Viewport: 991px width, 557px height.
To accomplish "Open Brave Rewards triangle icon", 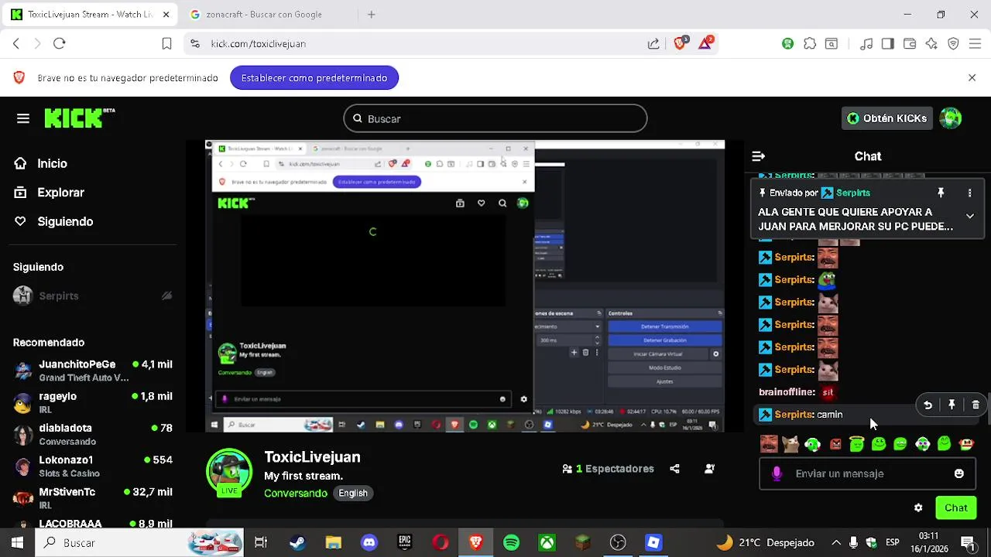I will 705,43.
